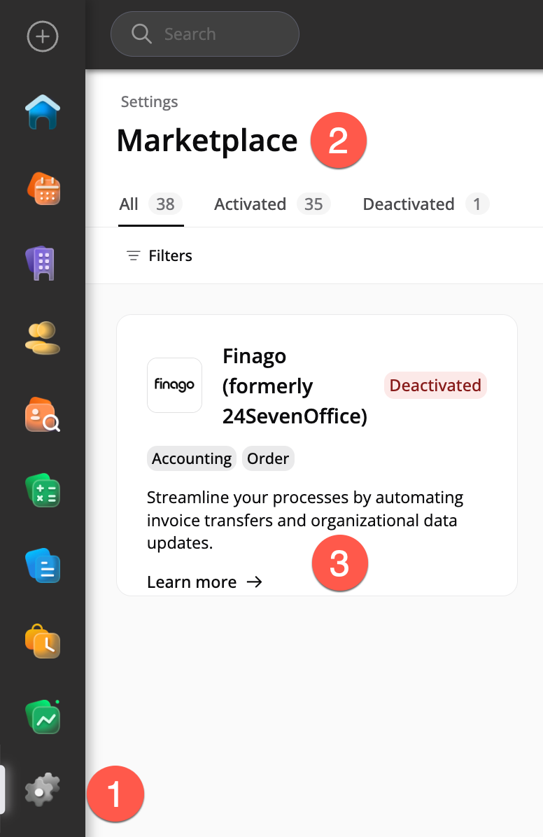
Task: Open the gear Settings icon
Action: (43, 789)
